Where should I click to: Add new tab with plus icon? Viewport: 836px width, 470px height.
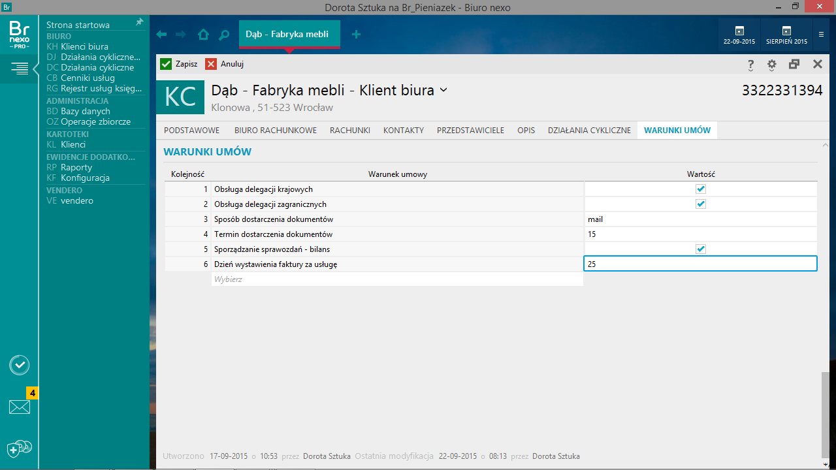(x=356, y=35)
